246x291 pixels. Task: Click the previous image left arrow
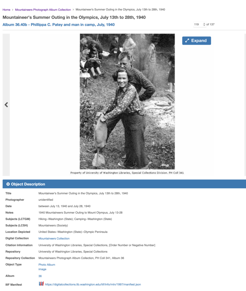pos(6,105)
